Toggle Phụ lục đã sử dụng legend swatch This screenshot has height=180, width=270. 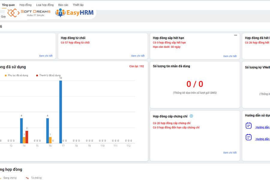pos(6,75)
